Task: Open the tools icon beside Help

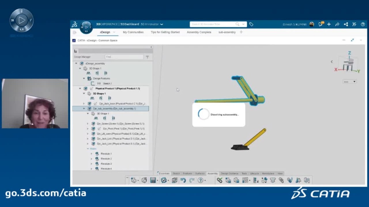Action: click(354, 24)
